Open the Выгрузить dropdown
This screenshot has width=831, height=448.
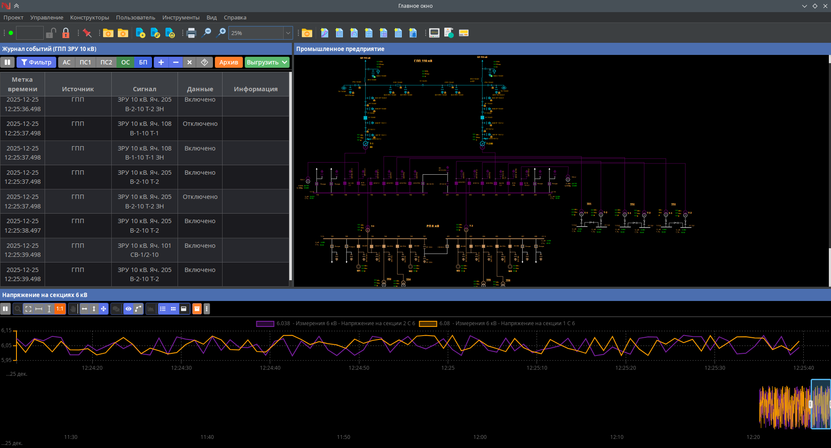coord(266,62)
